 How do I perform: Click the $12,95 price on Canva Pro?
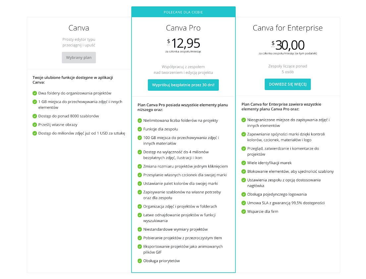183,43
